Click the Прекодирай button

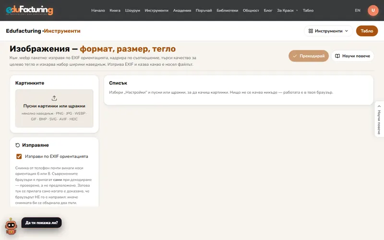click(x=309, y=56)
